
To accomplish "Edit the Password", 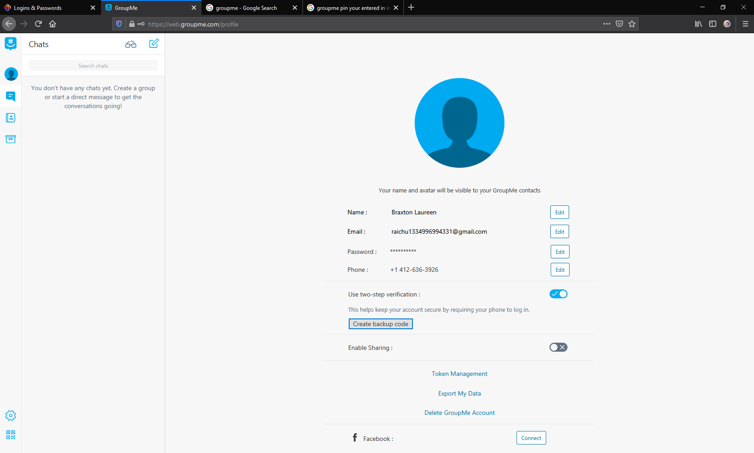I will tap(560, 252).
